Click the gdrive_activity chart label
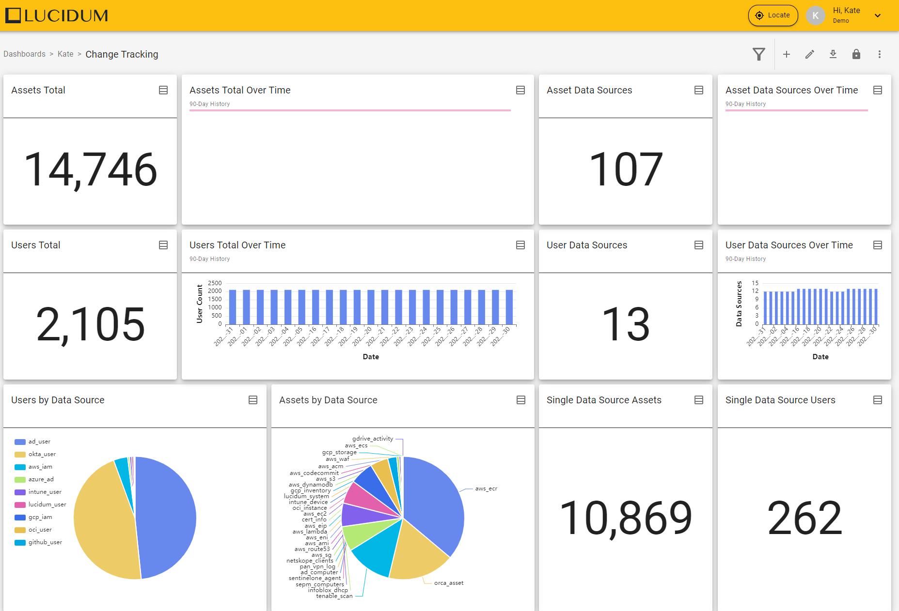 pyautogui.click(x=373, y=439)
